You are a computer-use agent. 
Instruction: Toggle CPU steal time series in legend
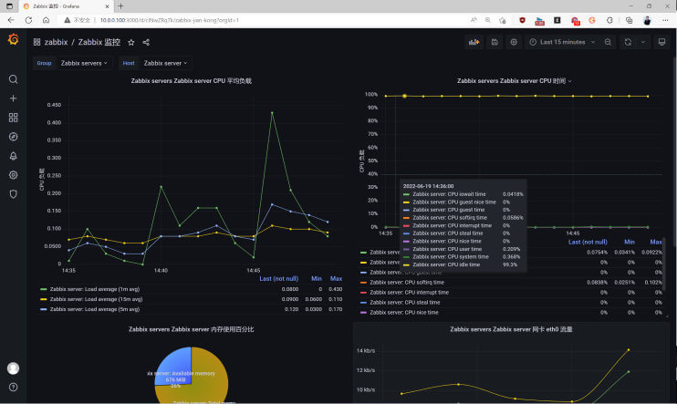tap(404, 302)
